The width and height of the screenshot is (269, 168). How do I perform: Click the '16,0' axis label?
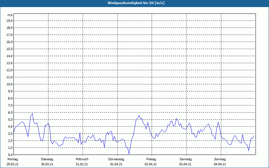click(10, 42)
